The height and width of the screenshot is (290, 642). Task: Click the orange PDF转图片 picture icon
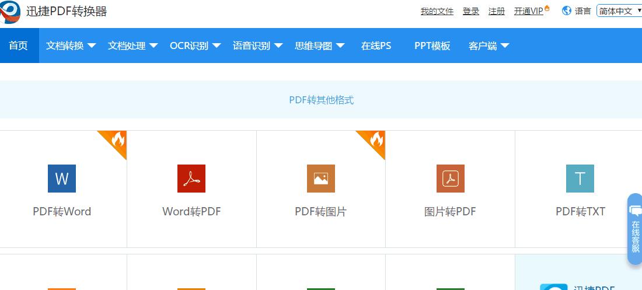point(321,179)
